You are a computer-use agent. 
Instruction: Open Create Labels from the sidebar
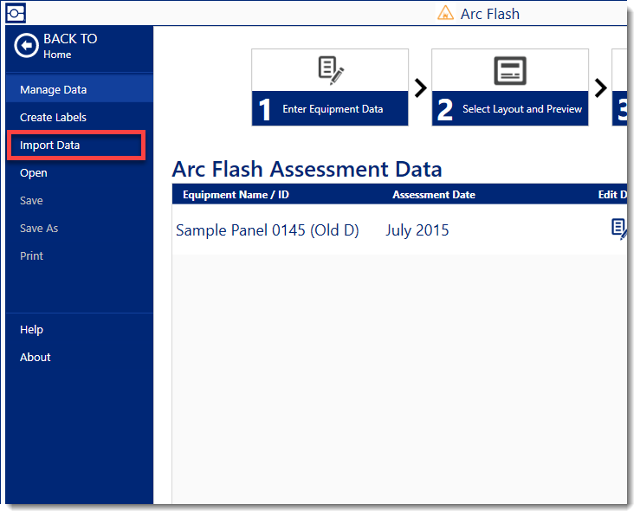point(53,117)
